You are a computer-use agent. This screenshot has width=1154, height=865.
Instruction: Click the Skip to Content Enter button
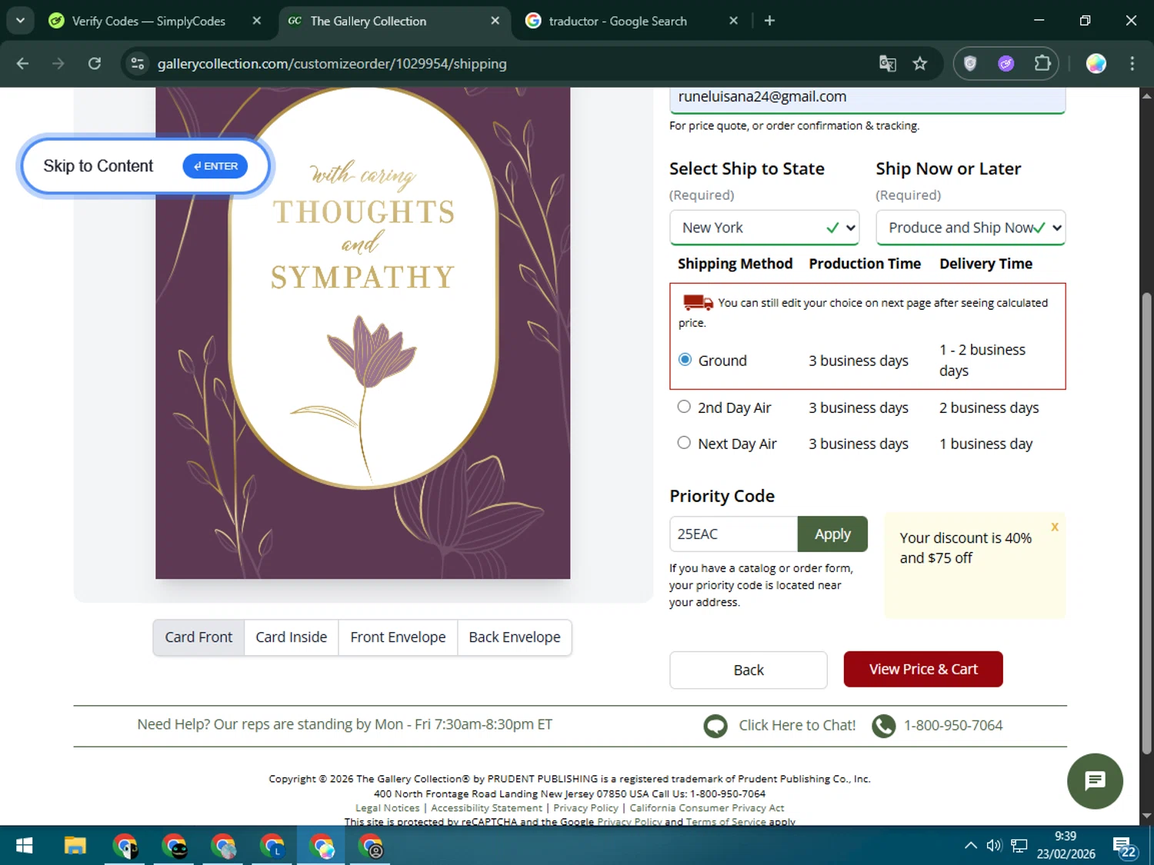click(x=215, y=166)
